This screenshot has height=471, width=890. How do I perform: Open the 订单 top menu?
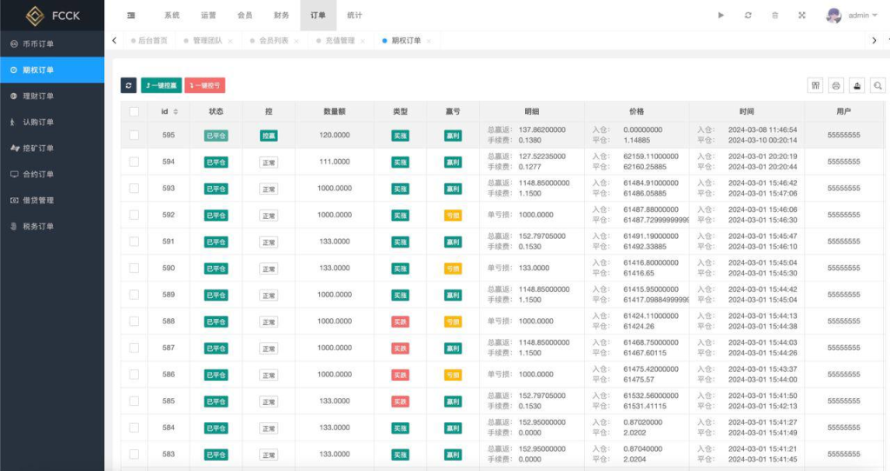click(318, 16)
